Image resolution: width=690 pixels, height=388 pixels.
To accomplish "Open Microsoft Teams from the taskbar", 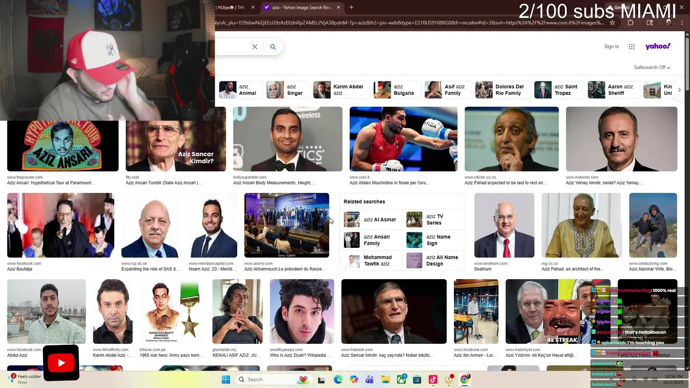I will (369, 380).
